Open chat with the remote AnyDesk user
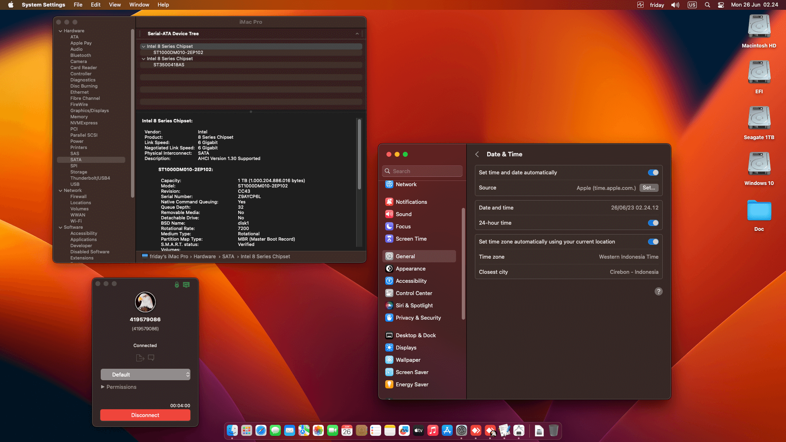This screenshot has width=786, height=442. pyautogui.click(x=151, y=357)
